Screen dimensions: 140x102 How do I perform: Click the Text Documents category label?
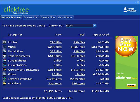pyautogui.click(x=19, y=56)
